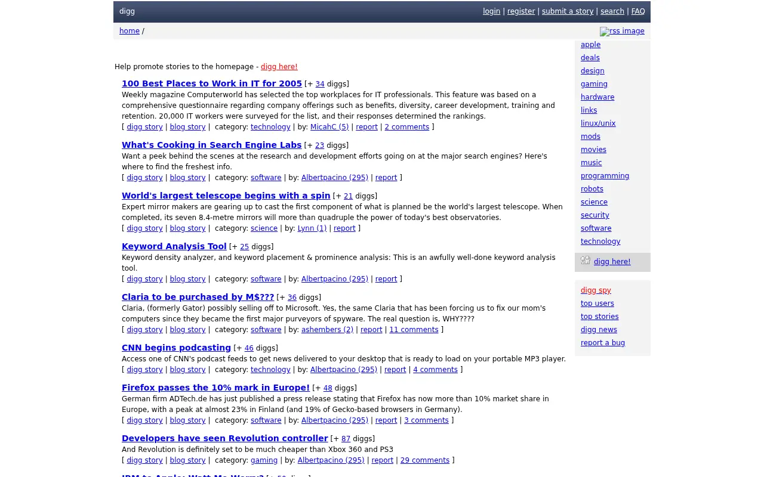This screenshot has width=764, height=477.
Task: Open the '11 comments' link
Action: [414, 330]
